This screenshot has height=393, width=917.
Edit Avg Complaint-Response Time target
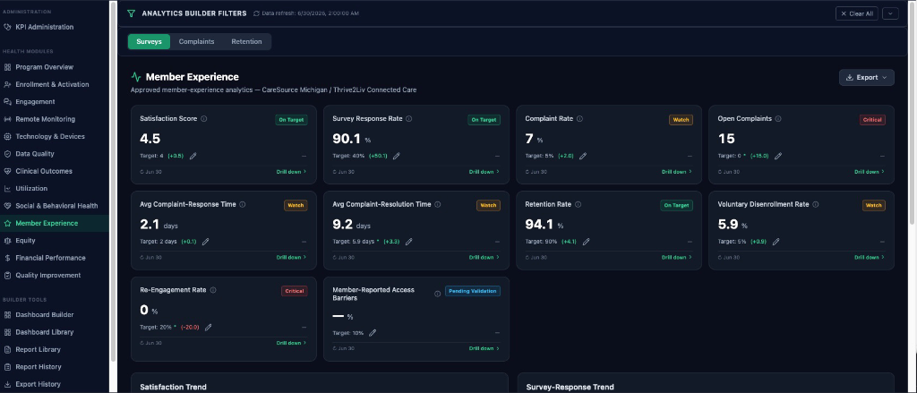(205, 242)
